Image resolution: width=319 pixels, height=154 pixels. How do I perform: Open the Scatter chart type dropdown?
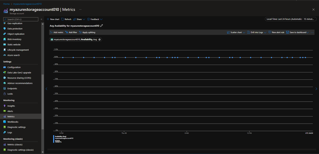[236, 32]
